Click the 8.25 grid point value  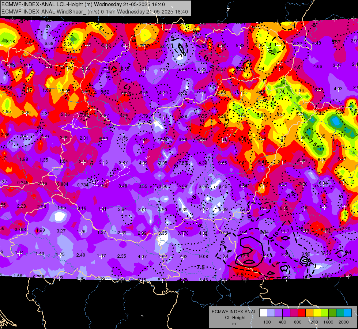(x=285, y=254)
